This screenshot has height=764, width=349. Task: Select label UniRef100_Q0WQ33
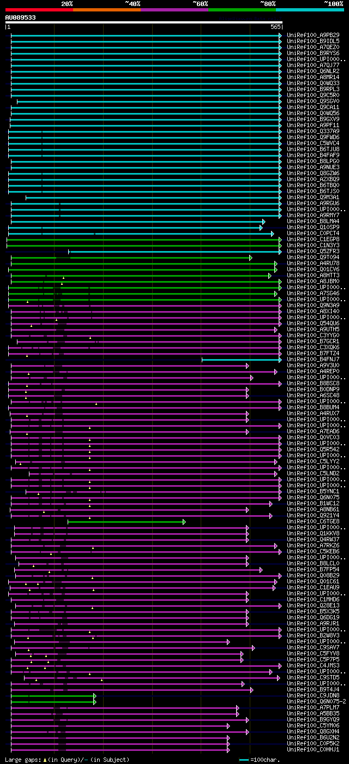click(x=313, y=83)
